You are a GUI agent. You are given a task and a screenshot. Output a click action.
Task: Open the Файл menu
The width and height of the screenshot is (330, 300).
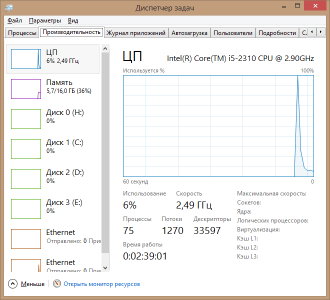click(x=14, y=20)
